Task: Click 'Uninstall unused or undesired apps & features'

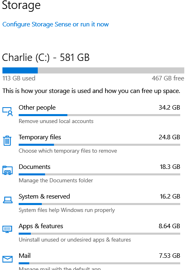Action: 75,240
